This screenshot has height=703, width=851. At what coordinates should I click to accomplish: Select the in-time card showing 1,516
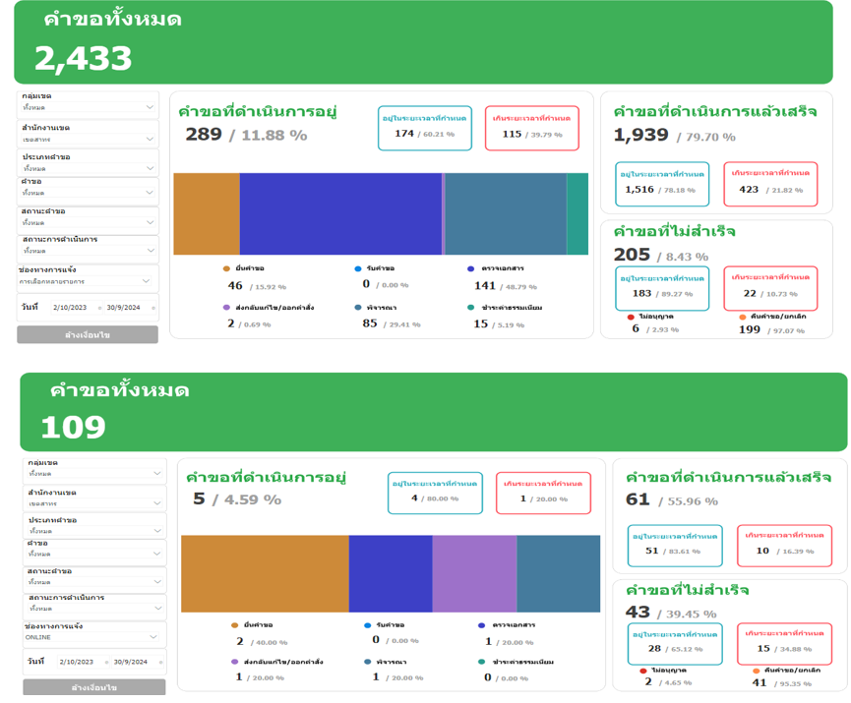point(662,184)
